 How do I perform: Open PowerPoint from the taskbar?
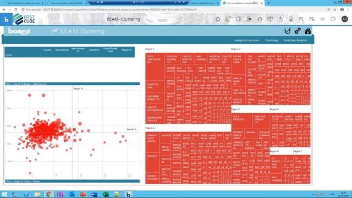coord(83,194)
